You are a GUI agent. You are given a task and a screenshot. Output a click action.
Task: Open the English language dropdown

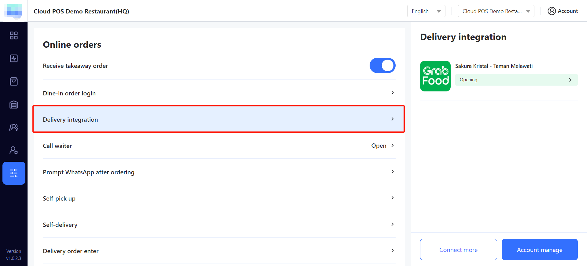pos(426,11)
